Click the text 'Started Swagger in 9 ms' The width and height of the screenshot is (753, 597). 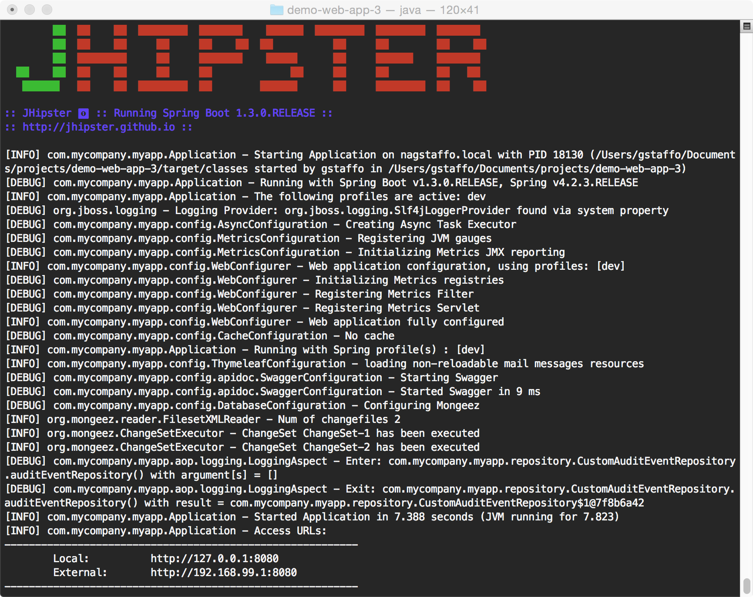tap(471, 392)
